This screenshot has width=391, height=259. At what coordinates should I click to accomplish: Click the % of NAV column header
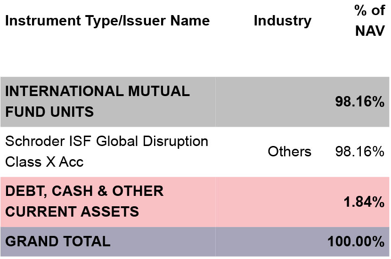[369, 21]
